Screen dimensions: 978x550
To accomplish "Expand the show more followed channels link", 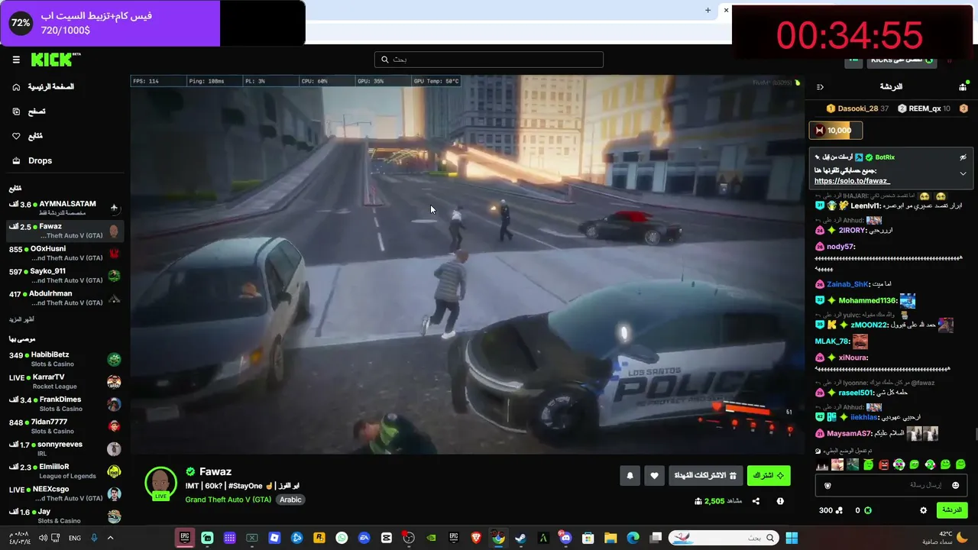I will coord(21,319).
